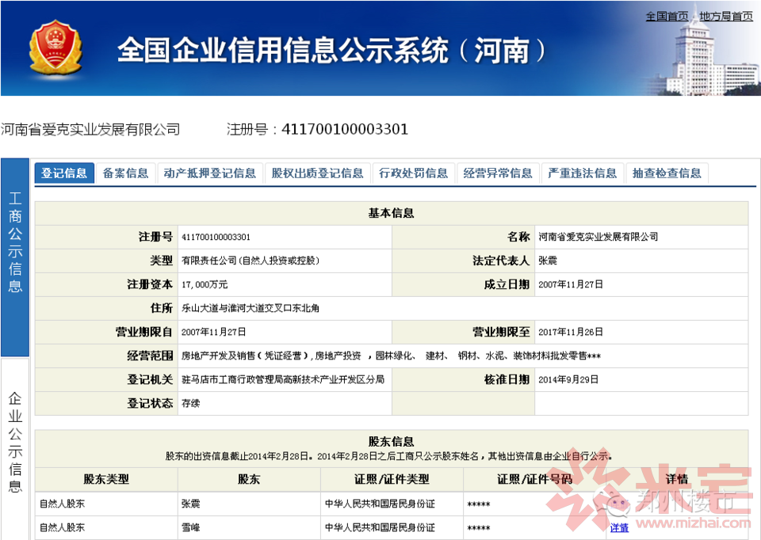This screenshot has width=761, height=540.
Task: Click business term start 2007年11月27日 beside 营业期限自
Action: click(213, 332)
